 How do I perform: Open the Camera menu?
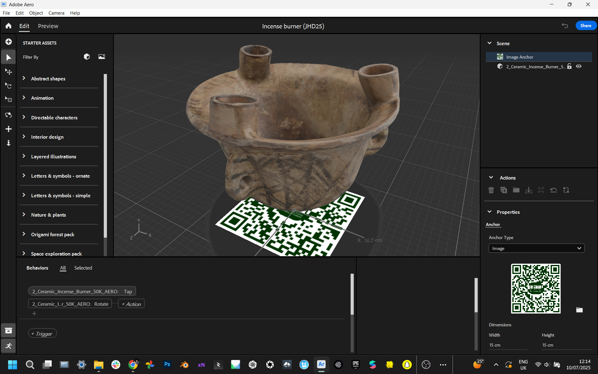point(56,13)
